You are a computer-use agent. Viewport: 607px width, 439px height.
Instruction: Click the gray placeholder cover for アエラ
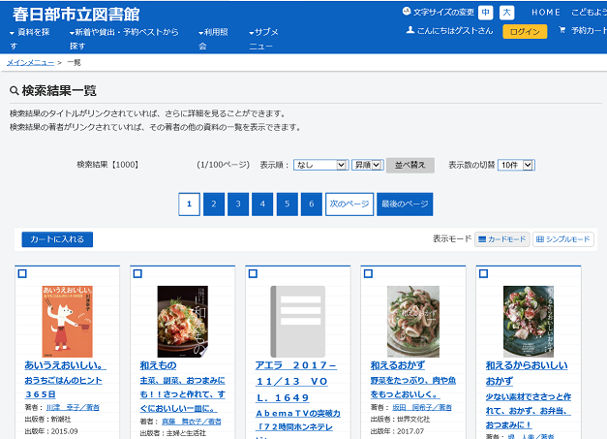(298, 322)
